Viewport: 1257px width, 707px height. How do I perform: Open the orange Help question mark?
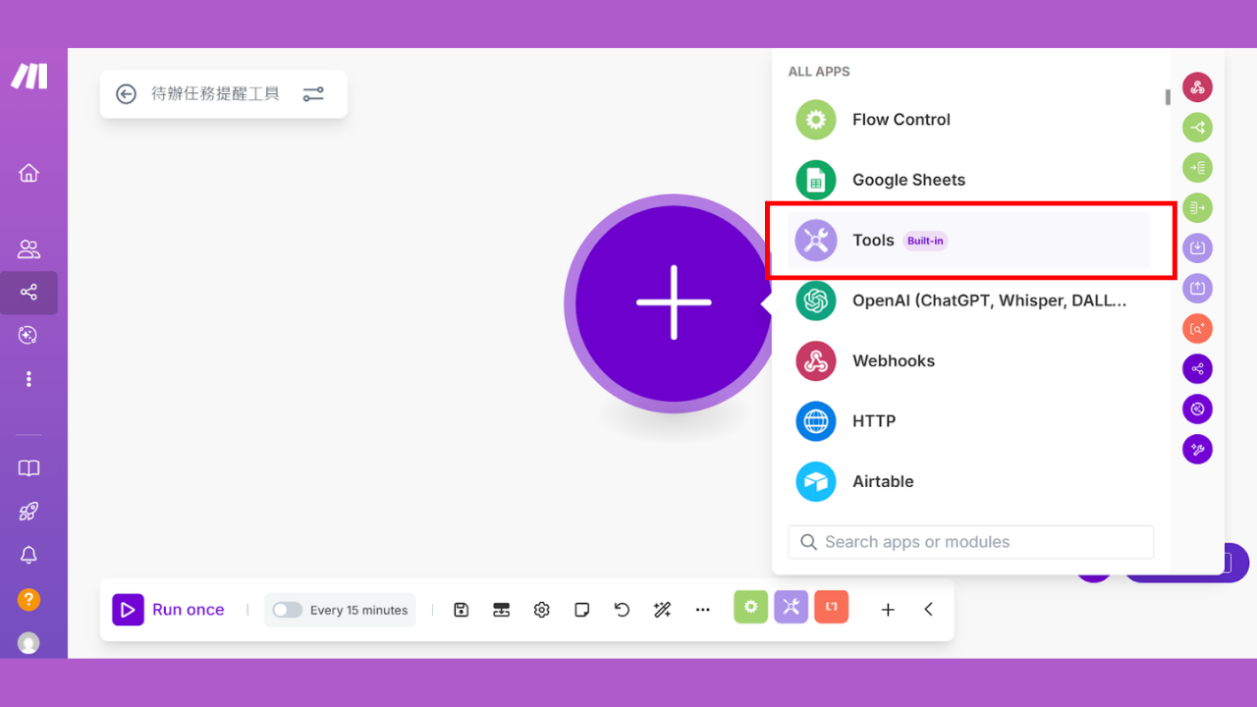[28, 598]
